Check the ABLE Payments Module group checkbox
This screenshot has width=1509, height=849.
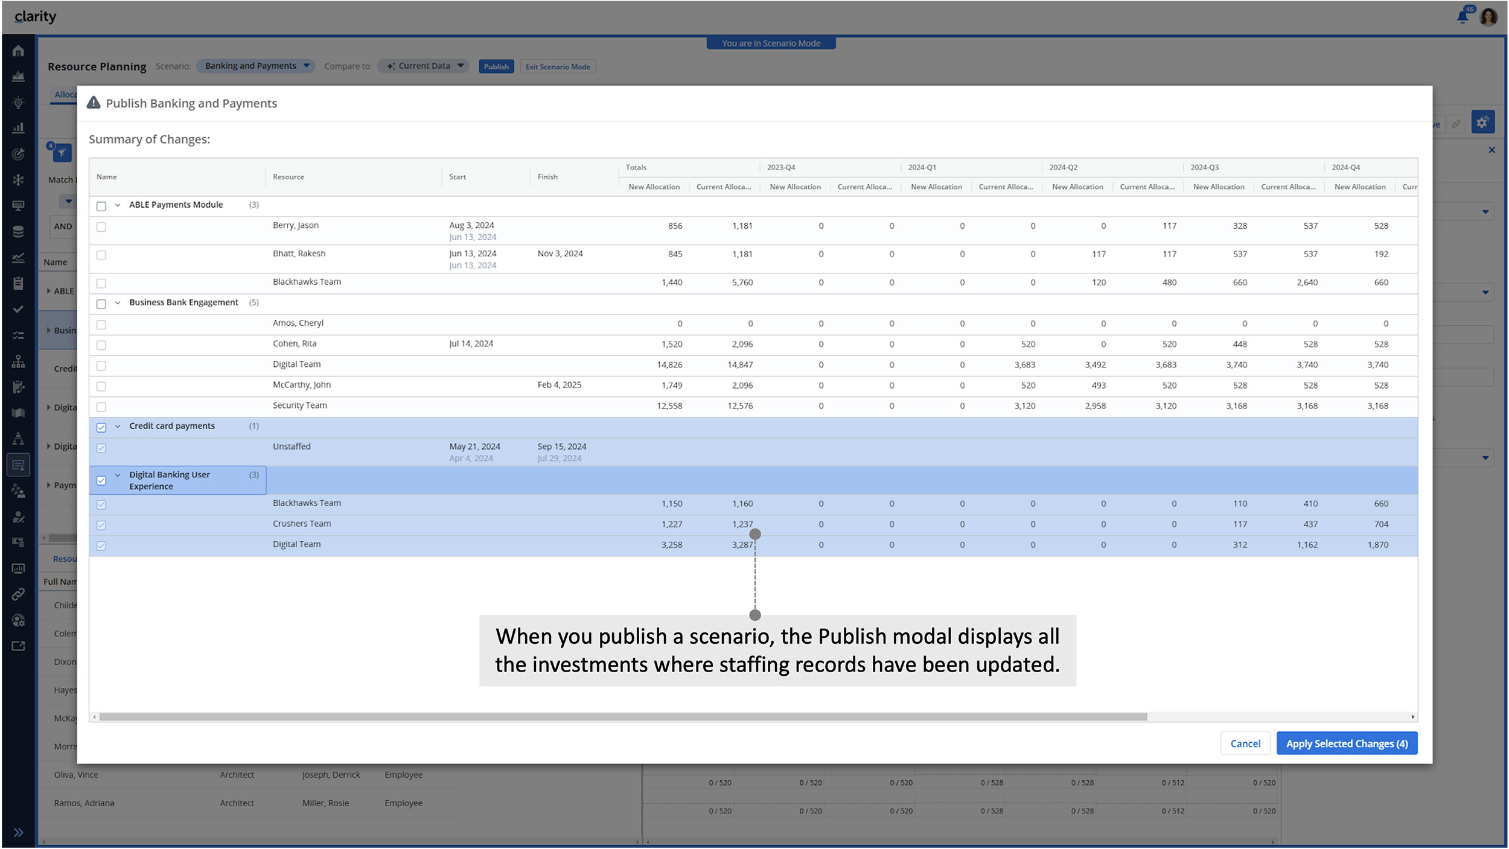pos(101,206)
